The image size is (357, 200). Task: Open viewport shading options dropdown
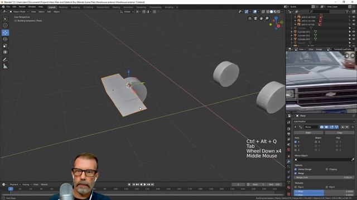click(x=282, y=12)
